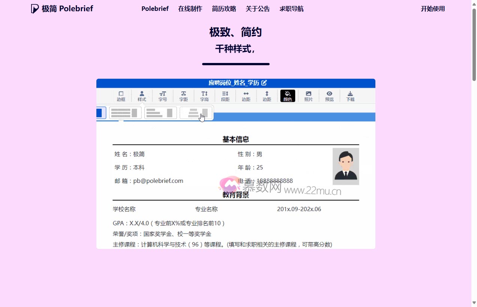The image size is (477, 307).
Task: Select the first blue style thumbnail
Action: (x=100, y=112)
